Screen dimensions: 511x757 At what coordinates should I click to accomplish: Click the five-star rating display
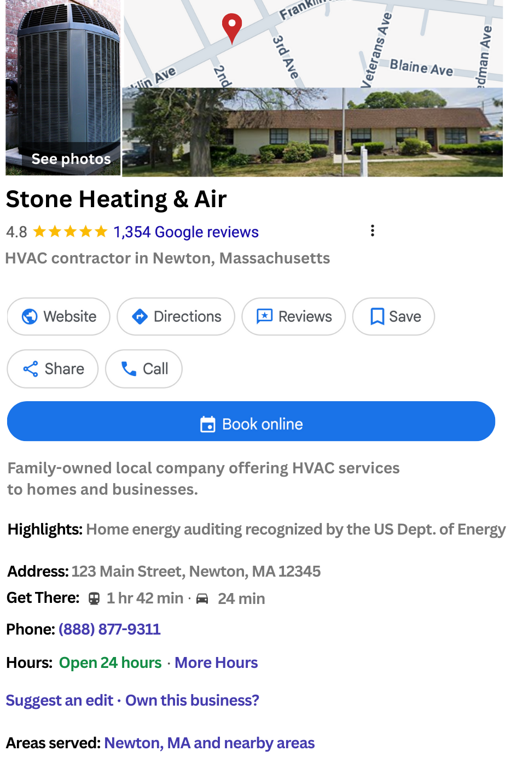pyautogui.click(x=70, y=232)
